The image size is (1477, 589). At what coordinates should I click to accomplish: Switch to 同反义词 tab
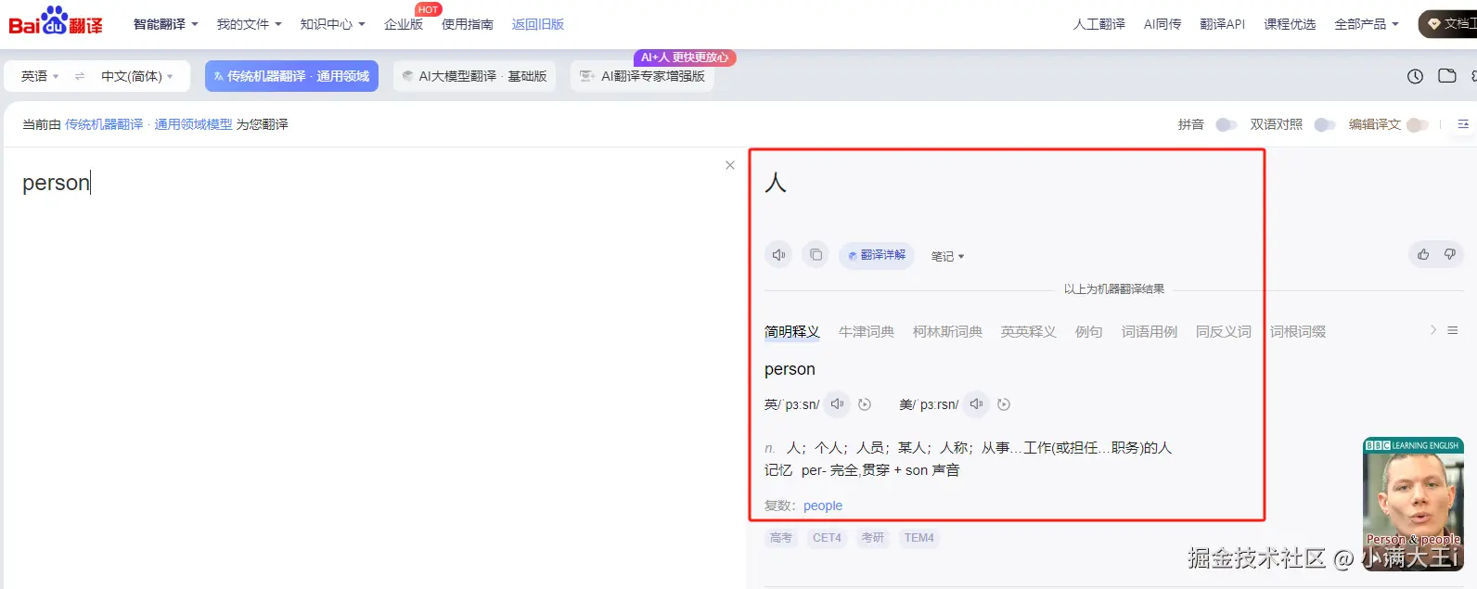pyautogui.click(x=1224, y=331)
